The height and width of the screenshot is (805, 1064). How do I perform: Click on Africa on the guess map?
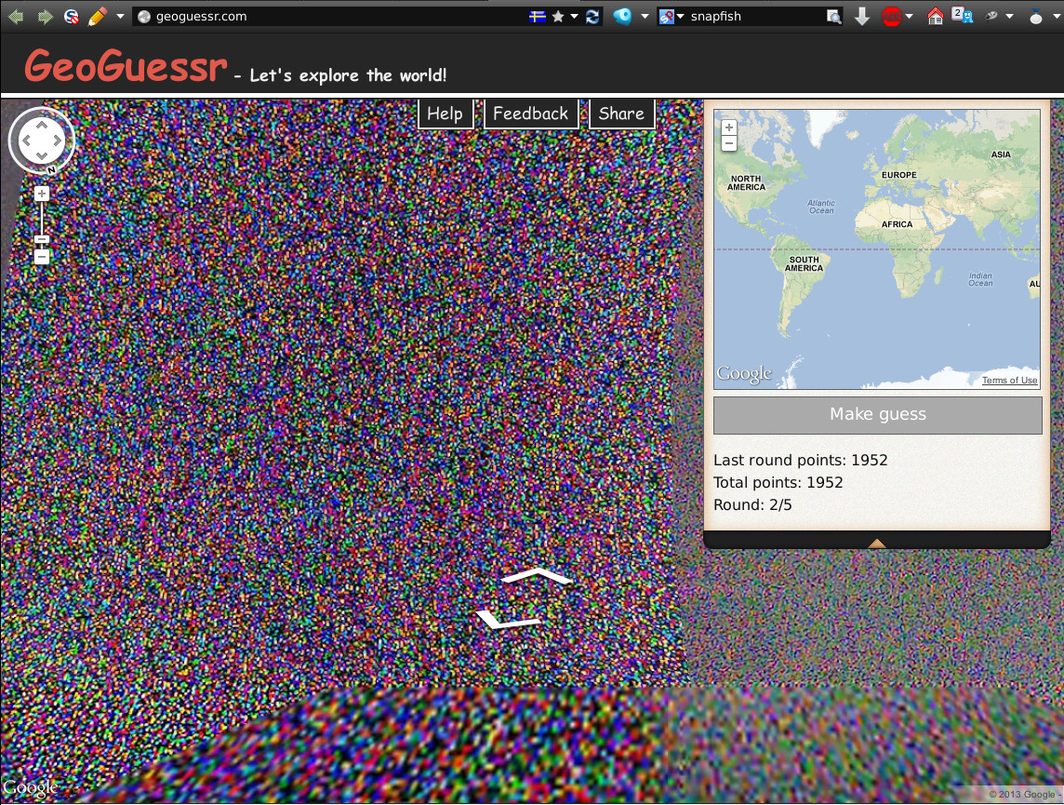click(x=898, y=224)
